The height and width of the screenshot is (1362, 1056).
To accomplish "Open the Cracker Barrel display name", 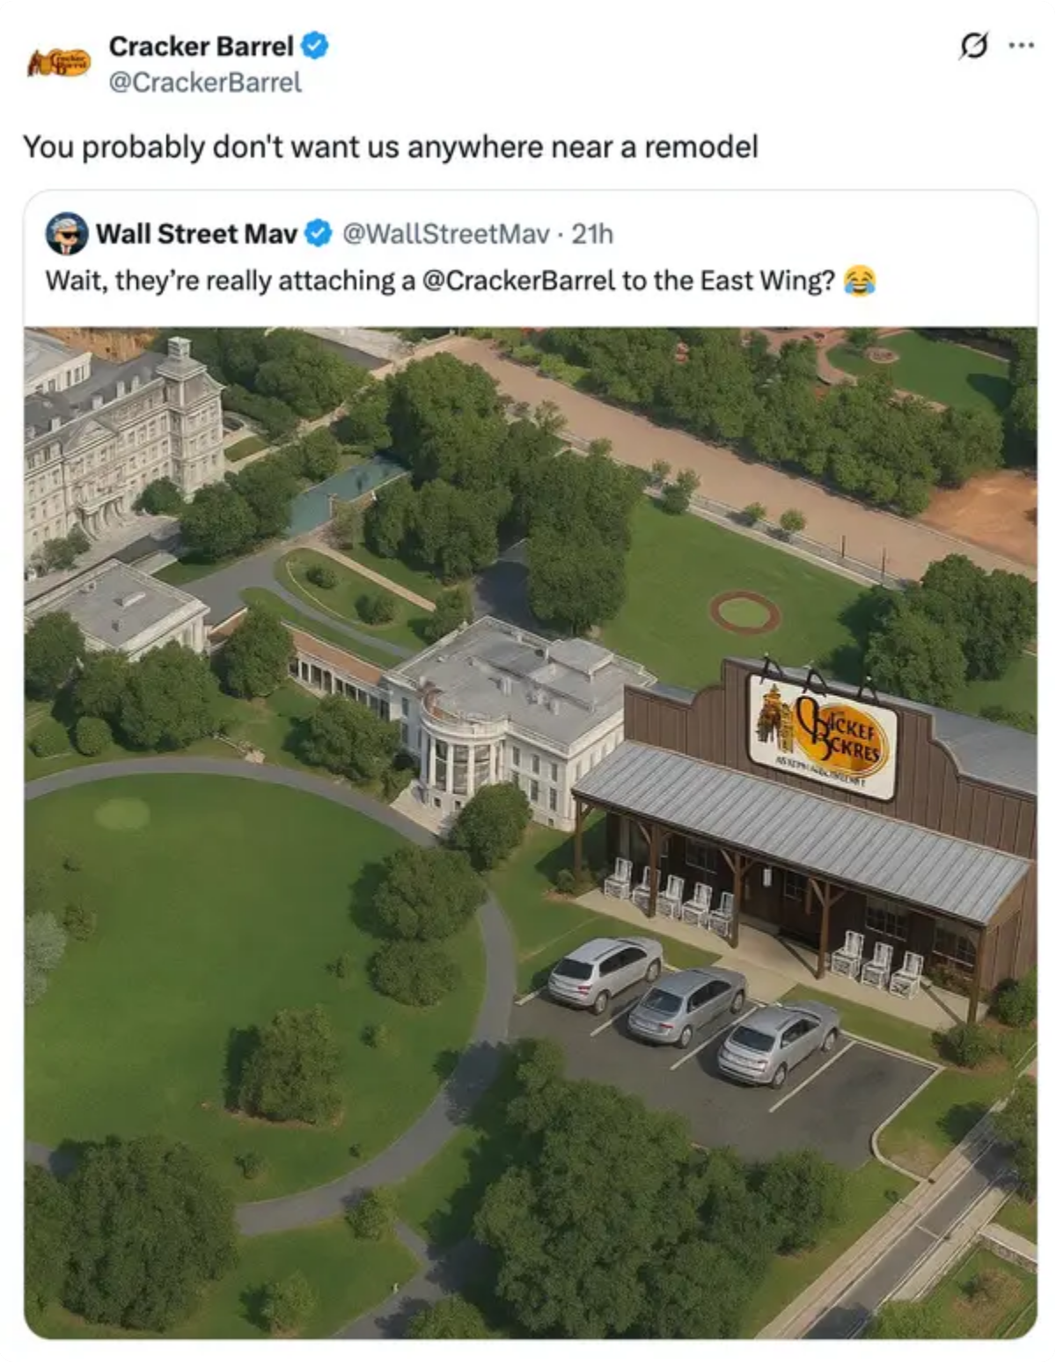I will tap(201, 46).
